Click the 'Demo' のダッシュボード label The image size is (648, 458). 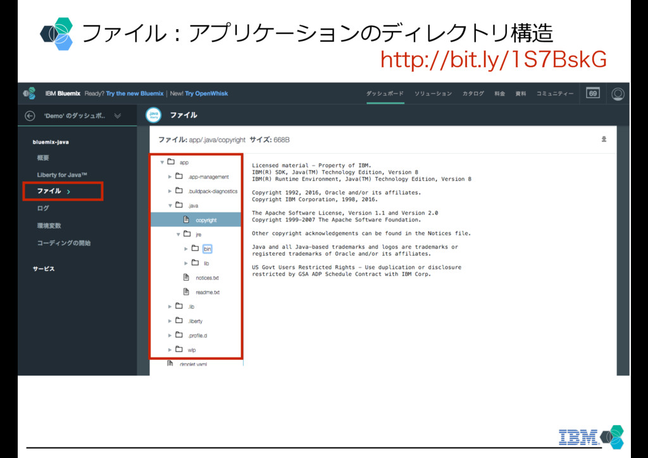click(x=75, y=116)
